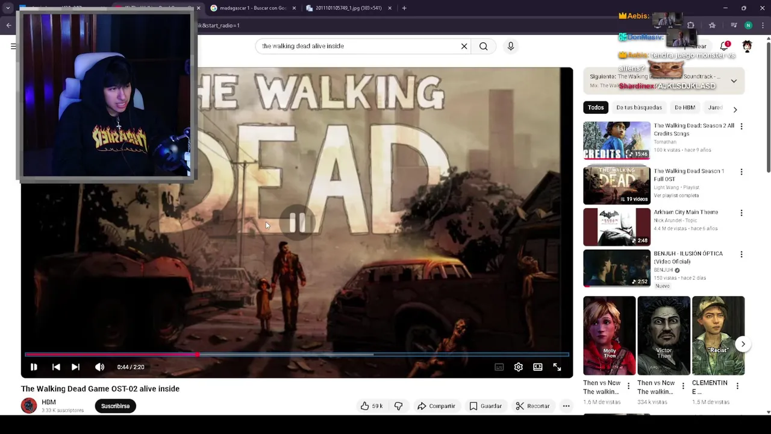Run search with the magnifier button

coord(484,46)
